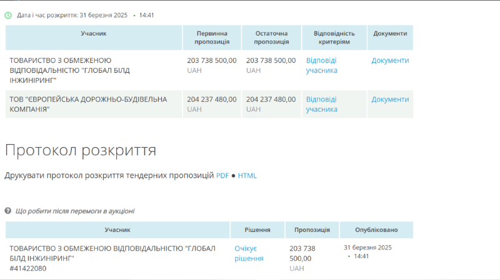Open the disclosure protocol in HTML

tap(247, 175)
